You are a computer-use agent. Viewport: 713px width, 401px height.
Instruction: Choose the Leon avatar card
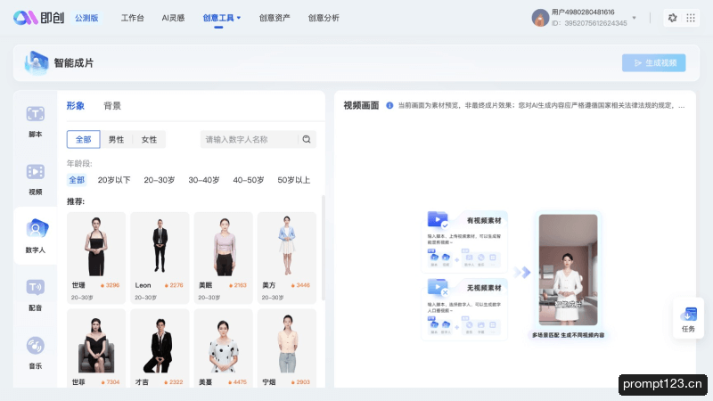(160, 258)
